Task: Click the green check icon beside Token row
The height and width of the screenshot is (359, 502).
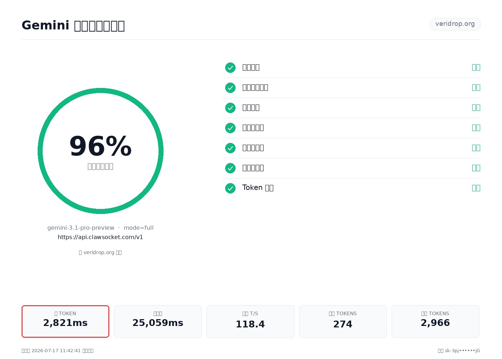Action: pos(230,188)
